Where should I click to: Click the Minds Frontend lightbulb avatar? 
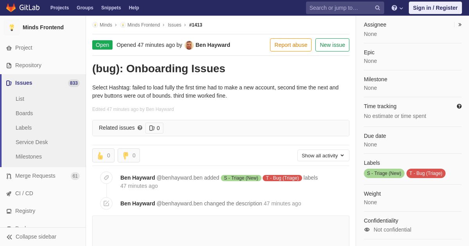[12, 27]
